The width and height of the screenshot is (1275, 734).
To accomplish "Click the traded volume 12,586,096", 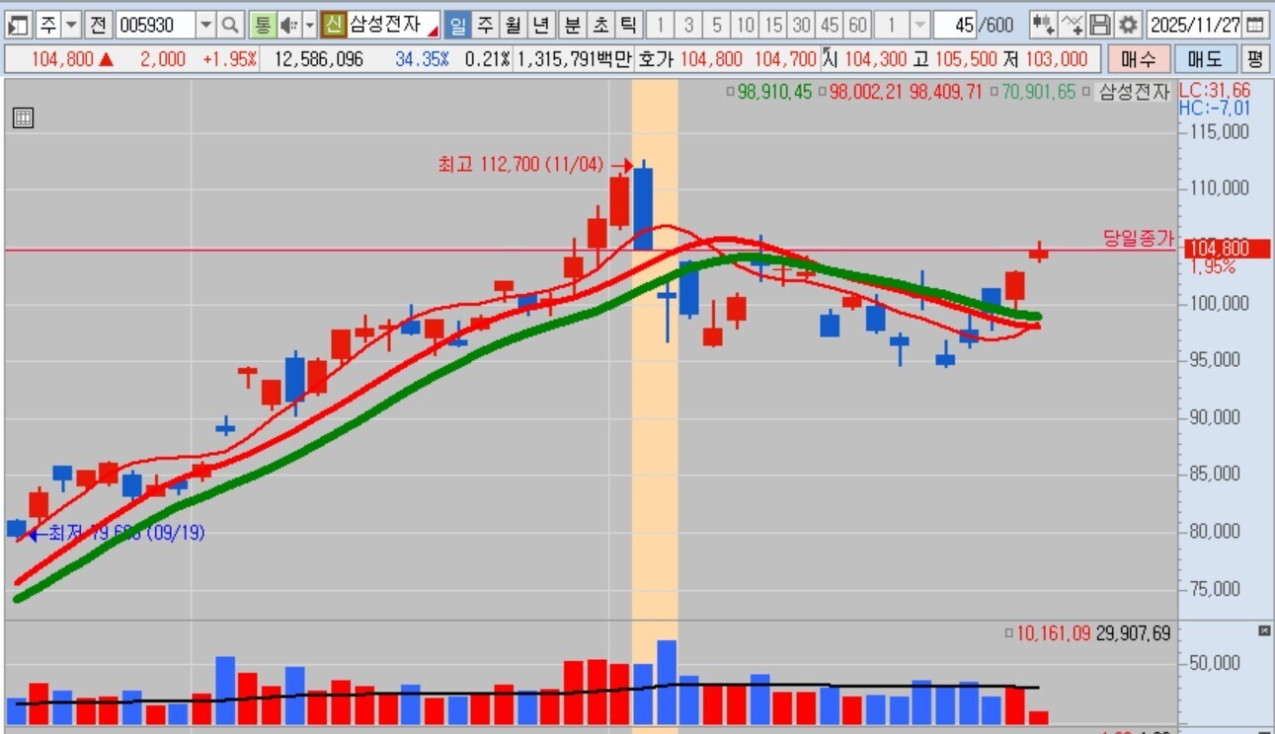I will [318, 59].
